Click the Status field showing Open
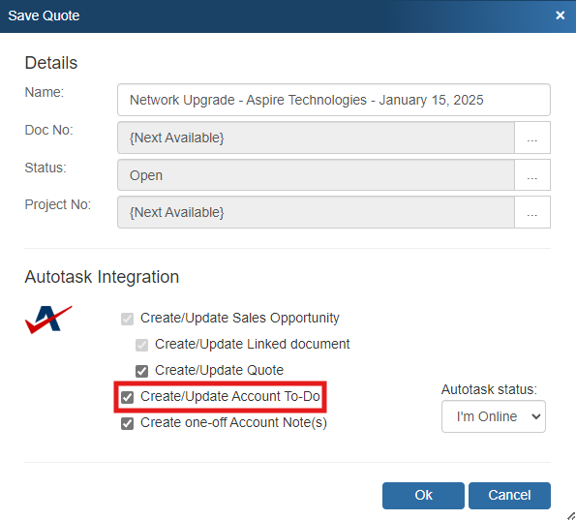The image size is (576, 520). pos(316,175)
